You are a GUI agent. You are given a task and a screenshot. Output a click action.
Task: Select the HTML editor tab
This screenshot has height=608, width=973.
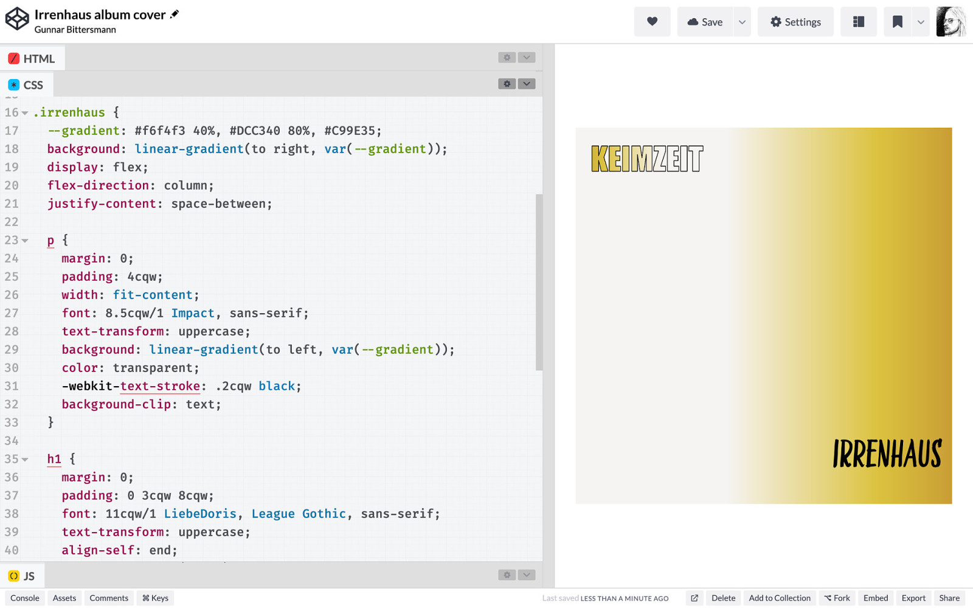32,58
